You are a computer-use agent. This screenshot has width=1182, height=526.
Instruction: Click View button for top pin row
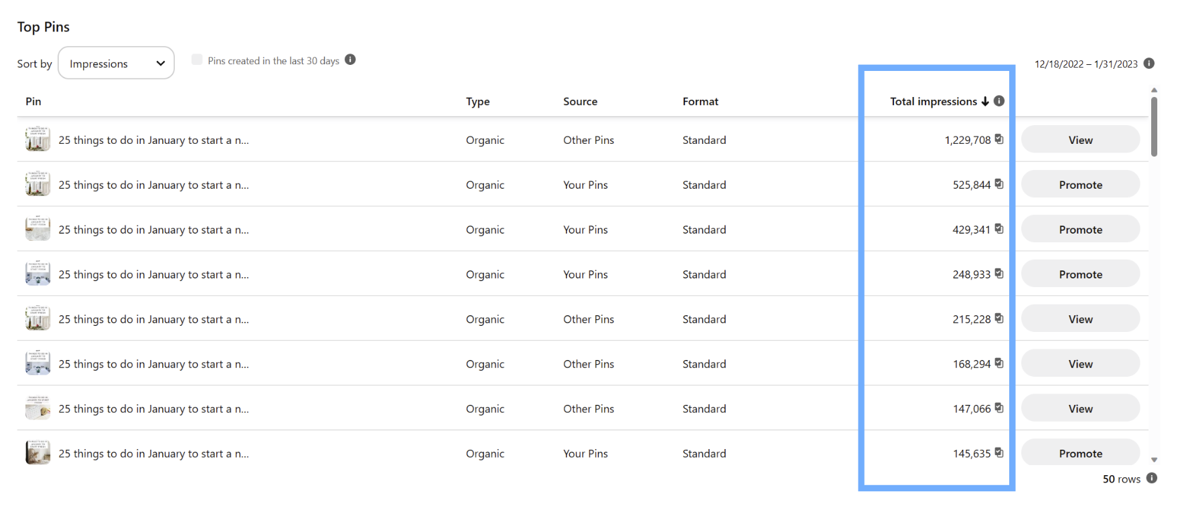(x=1080, y=140)
